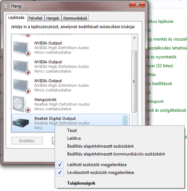Click the Hangszórók speaker icon

click(x=20, y=104)
